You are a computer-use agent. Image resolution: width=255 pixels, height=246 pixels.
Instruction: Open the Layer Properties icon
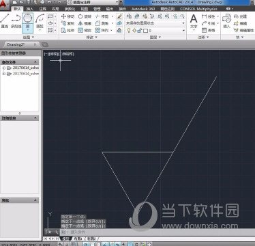coord(129,16)
